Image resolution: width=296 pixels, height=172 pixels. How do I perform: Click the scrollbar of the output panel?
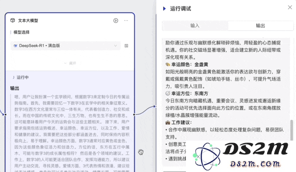click(292, 130)
